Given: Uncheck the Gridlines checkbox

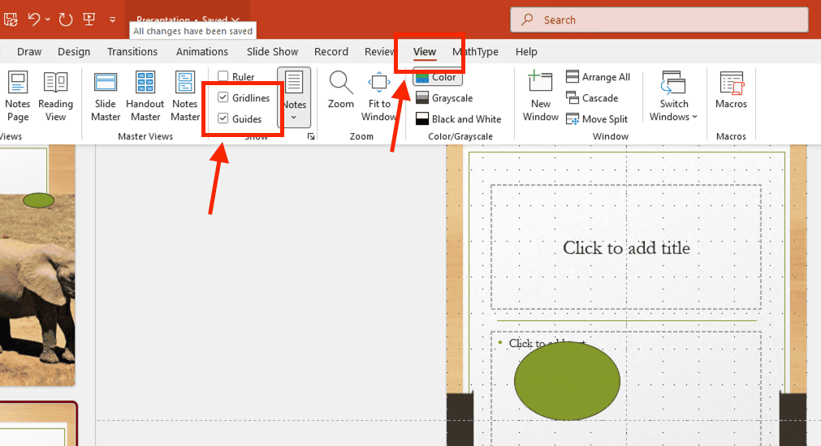Looking at the screenshot, I should point(223,98).
